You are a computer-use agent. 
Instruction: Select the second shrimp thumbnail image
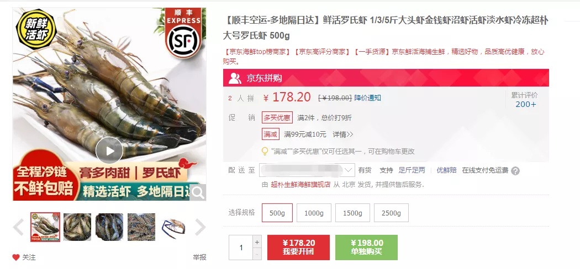(77, 227)
